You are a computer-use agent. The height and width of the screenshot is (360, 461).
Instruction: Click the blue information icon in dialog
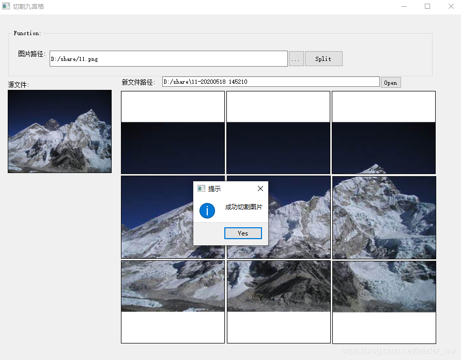(207, 211)
